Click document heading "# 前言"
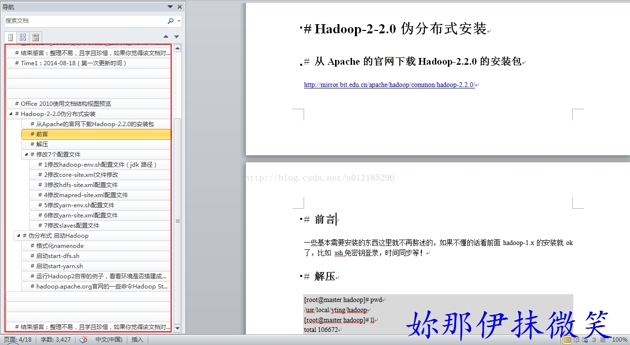The image size is (630, 345). tap(320, 219)
